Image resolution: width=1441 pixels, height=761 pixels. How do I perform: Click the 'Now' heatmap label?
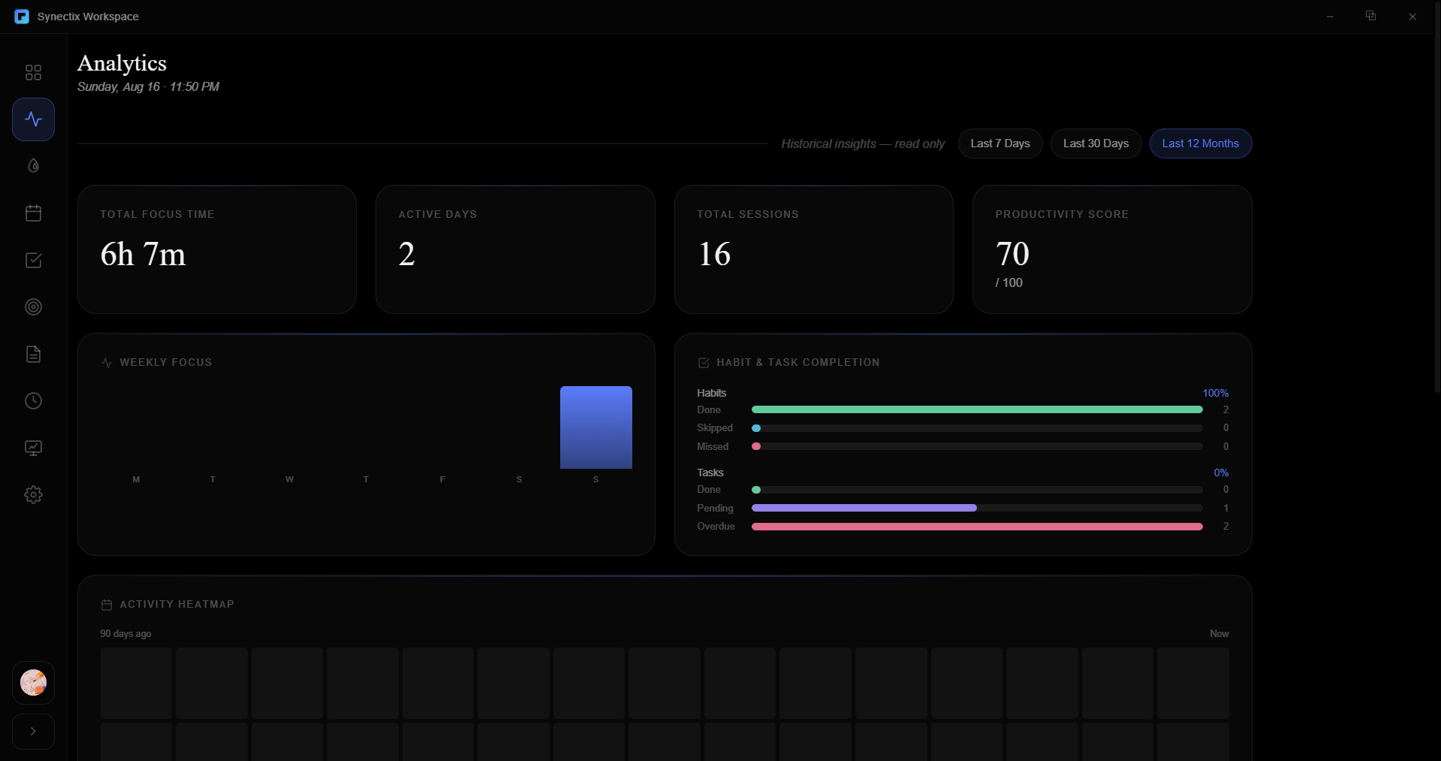point(1219,634)
